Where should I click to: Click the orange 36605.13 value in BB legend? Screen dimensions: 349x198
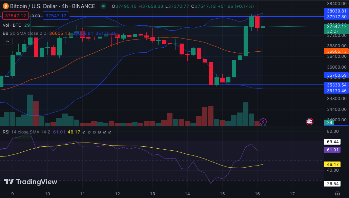[x=60, y=33]
